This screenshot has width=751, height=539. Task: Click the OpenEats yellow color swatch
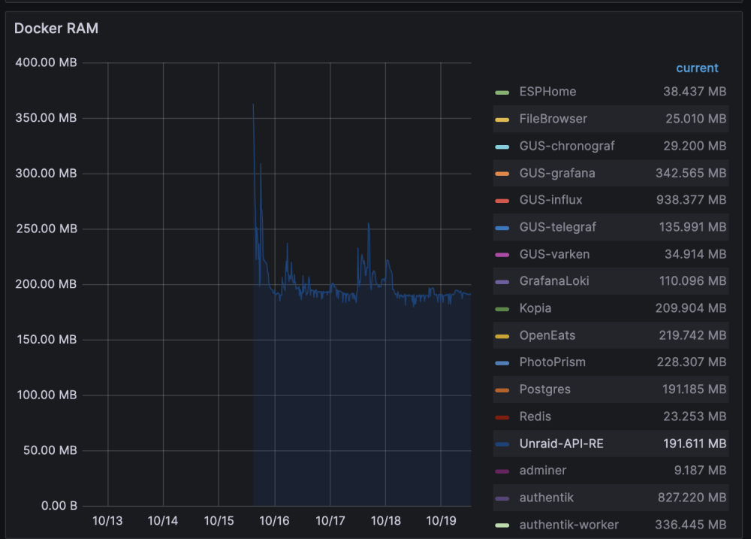(502, 336)
